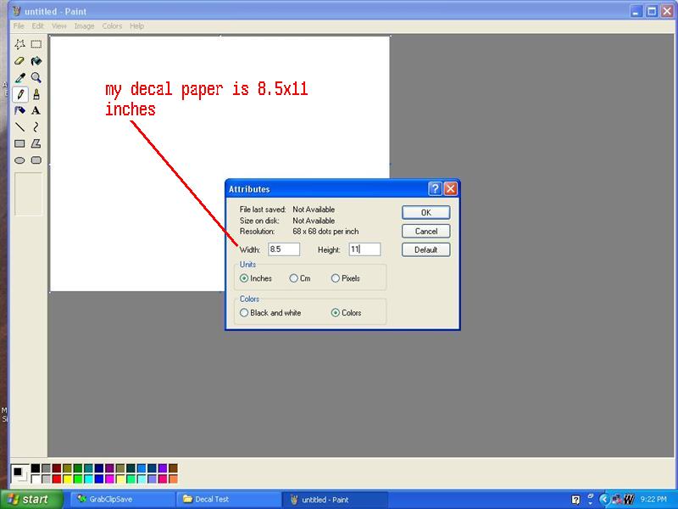Pick the white color swatch
This screenshot has height=509, width=678.
point(36,478)
